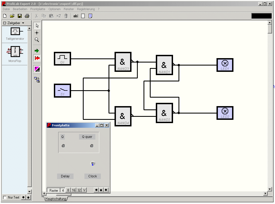275x204 pixels.
Task: Open the Bearbeiten menu
Action: point(20,9)
